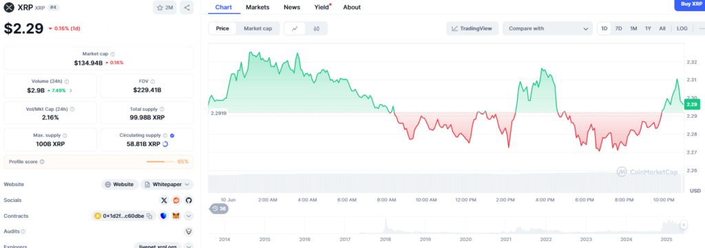Select the line chart icon
Viewport: 705px width, 248px height.
295,28
